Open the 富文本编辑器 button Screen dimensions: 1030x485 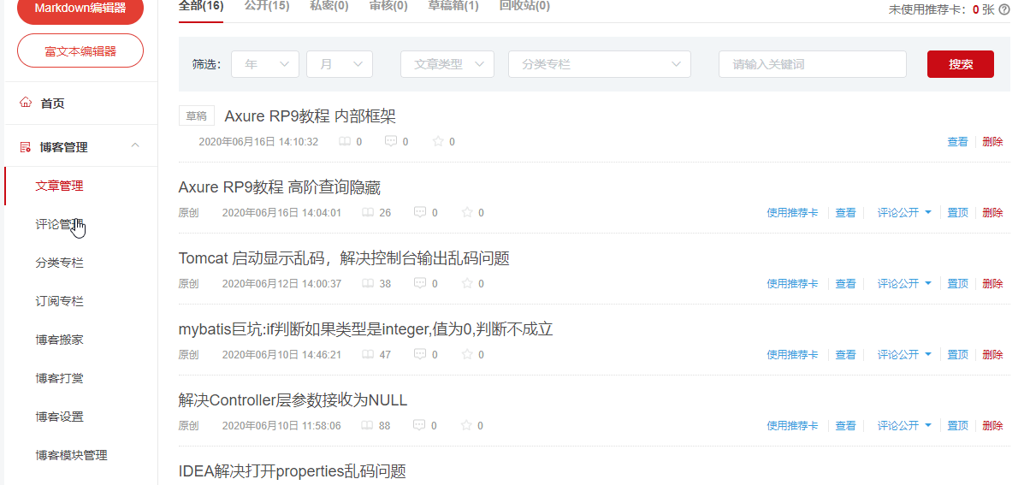pyautogui.click(x=80, y=50)
